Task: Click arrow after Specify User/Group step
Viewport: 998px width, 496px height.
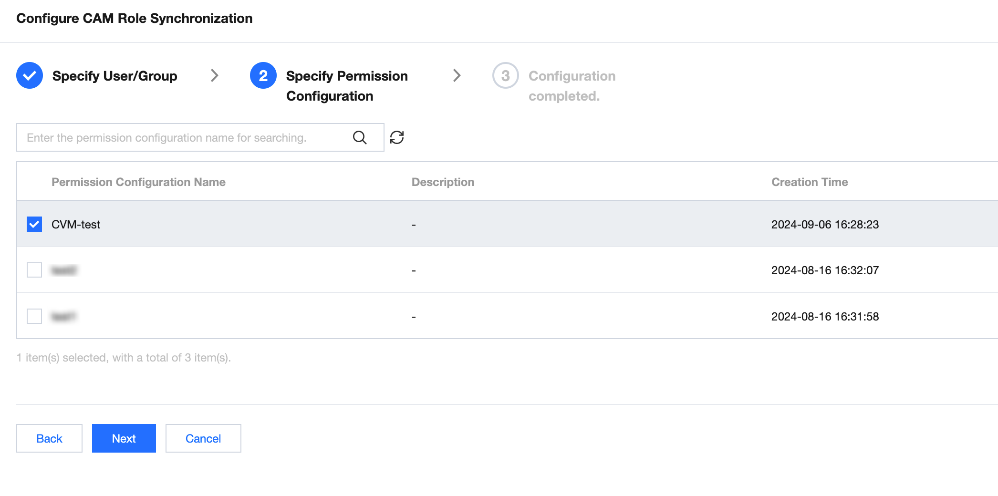Action: coord(215,75)
